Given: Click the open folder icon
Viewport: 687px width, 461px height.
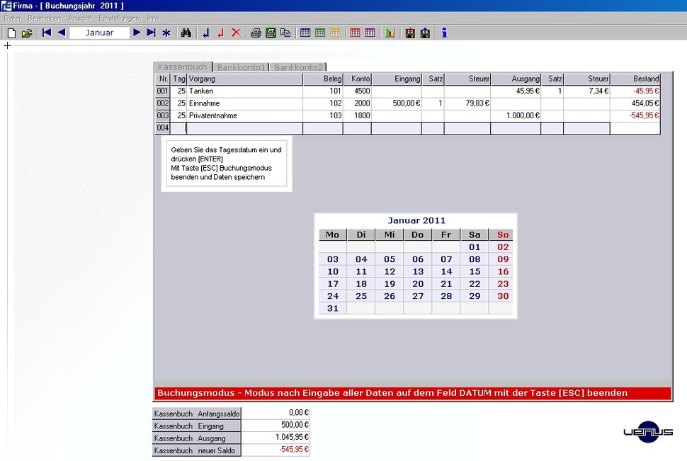Looking at the screenshot, I should [x=27, y=33].
